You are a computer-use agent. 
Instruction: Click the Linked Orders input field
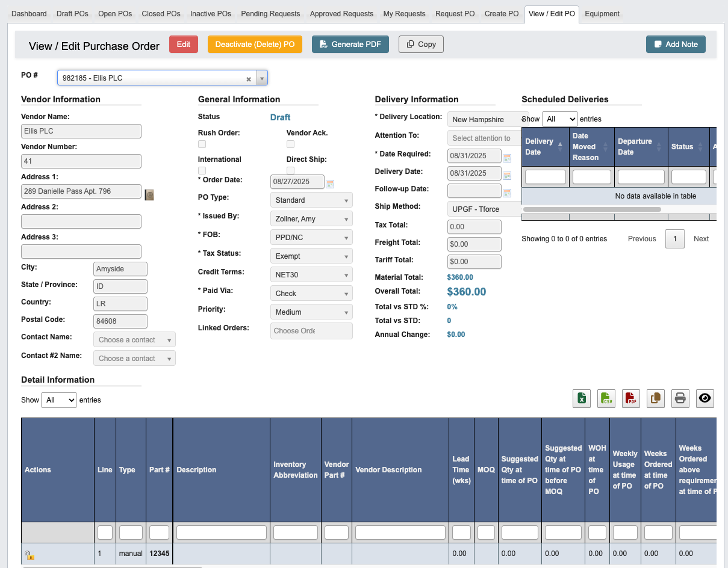click(311, 331)
